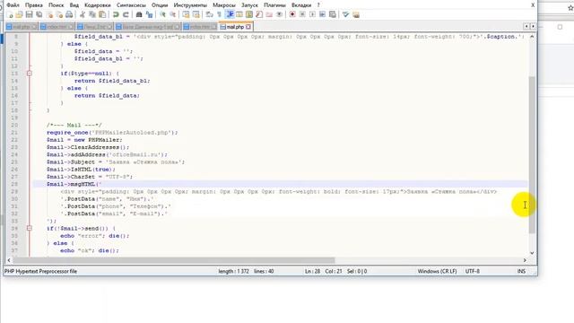The height and width of the screenshot is (323, 574).
Task: Click the Paste clipboard icon
Action: point(102,14)
